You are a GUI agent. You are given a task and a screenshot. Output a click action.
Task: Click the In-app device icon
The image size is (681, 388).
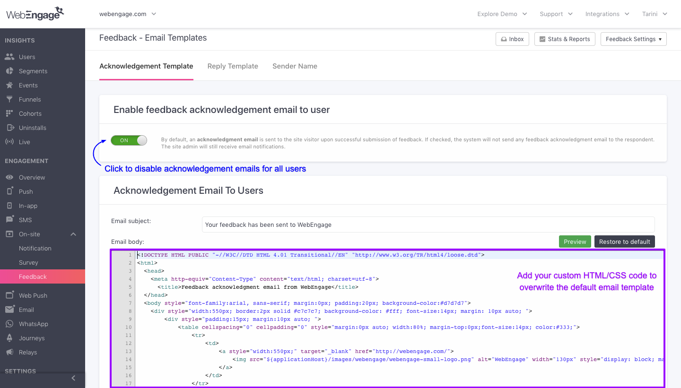tap(9, 206)
